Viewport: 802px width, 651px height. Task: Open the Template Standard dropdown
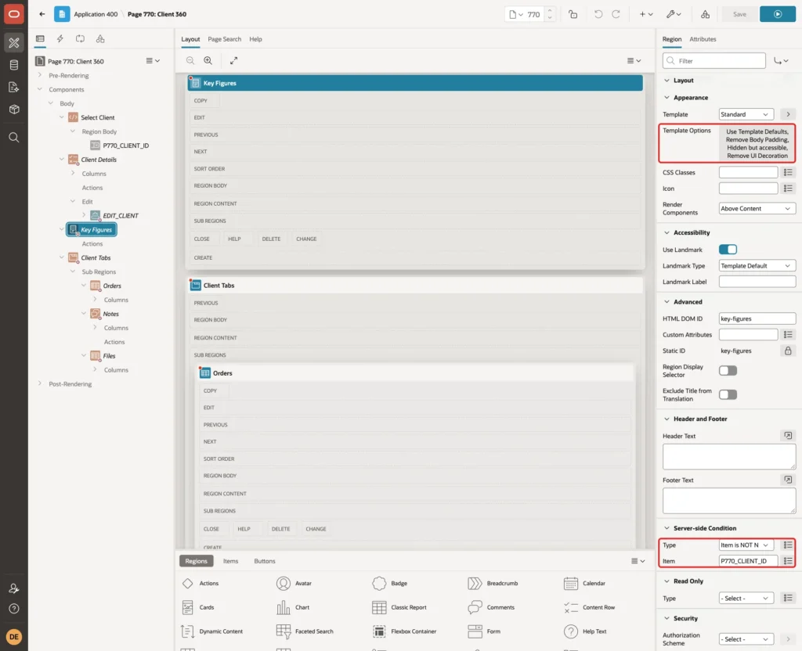pos(746,114)
